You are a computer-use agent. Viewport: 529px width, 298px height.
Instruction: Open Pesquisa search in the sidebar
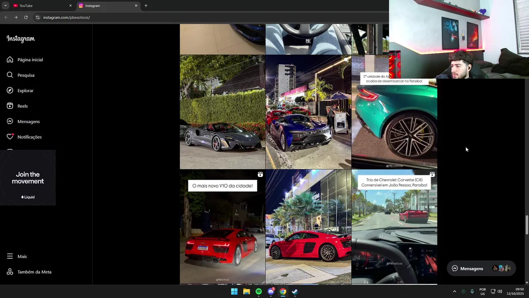pos(10,75)
